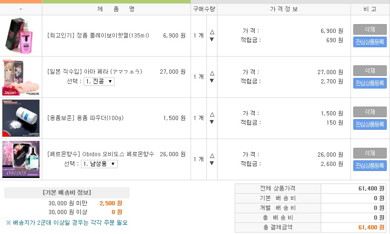Delete 아마 페라 from cart
The height and width of the screenshot is (234, 390).
370,70
